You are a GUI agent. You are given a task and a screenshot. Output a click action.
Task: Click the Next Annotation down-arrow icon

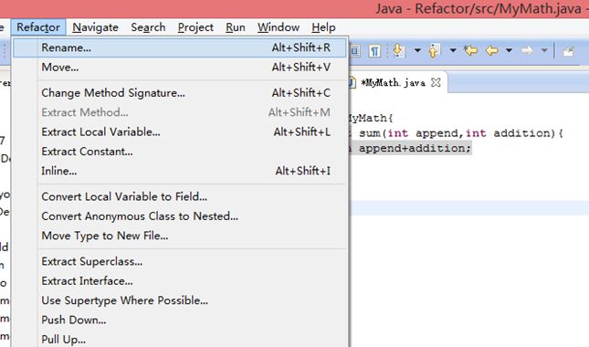click(x=398, y=50)
